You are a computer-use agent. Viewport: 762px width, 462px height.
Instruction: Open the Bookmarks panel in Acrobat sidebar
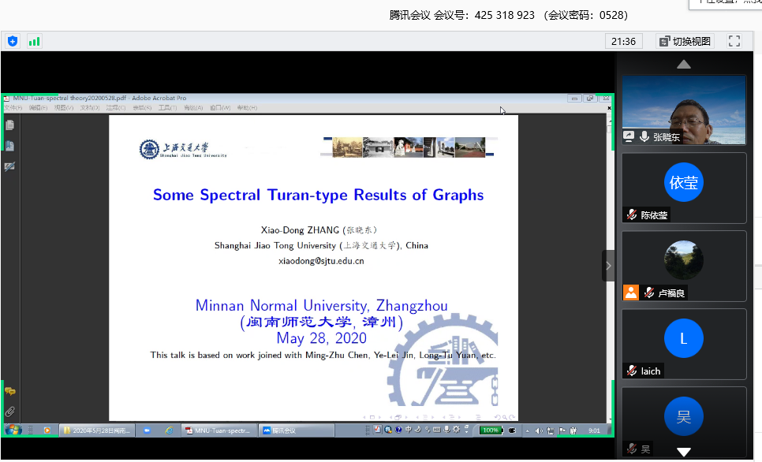tap(9, 146)
